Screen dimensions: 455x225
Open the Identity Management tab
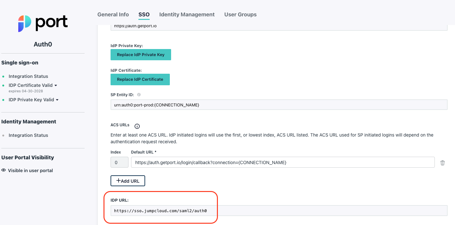(x=187, y=14)
